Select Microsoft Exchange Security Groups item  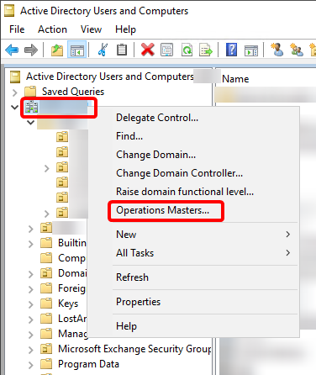tap(134, 349)
